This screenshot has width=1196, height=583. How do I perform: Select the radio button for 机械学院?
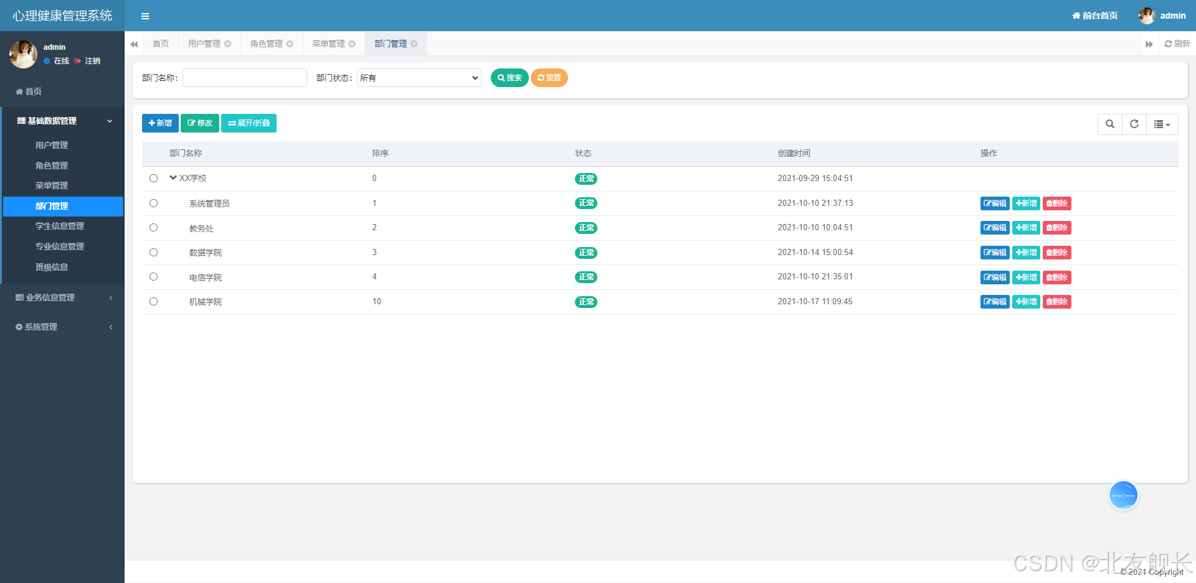tap(153, 302)
